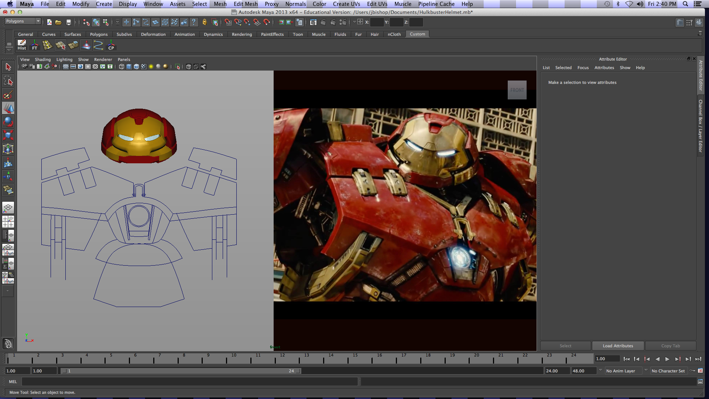
Task: Create a new scene icon
Action: [49, 23]
